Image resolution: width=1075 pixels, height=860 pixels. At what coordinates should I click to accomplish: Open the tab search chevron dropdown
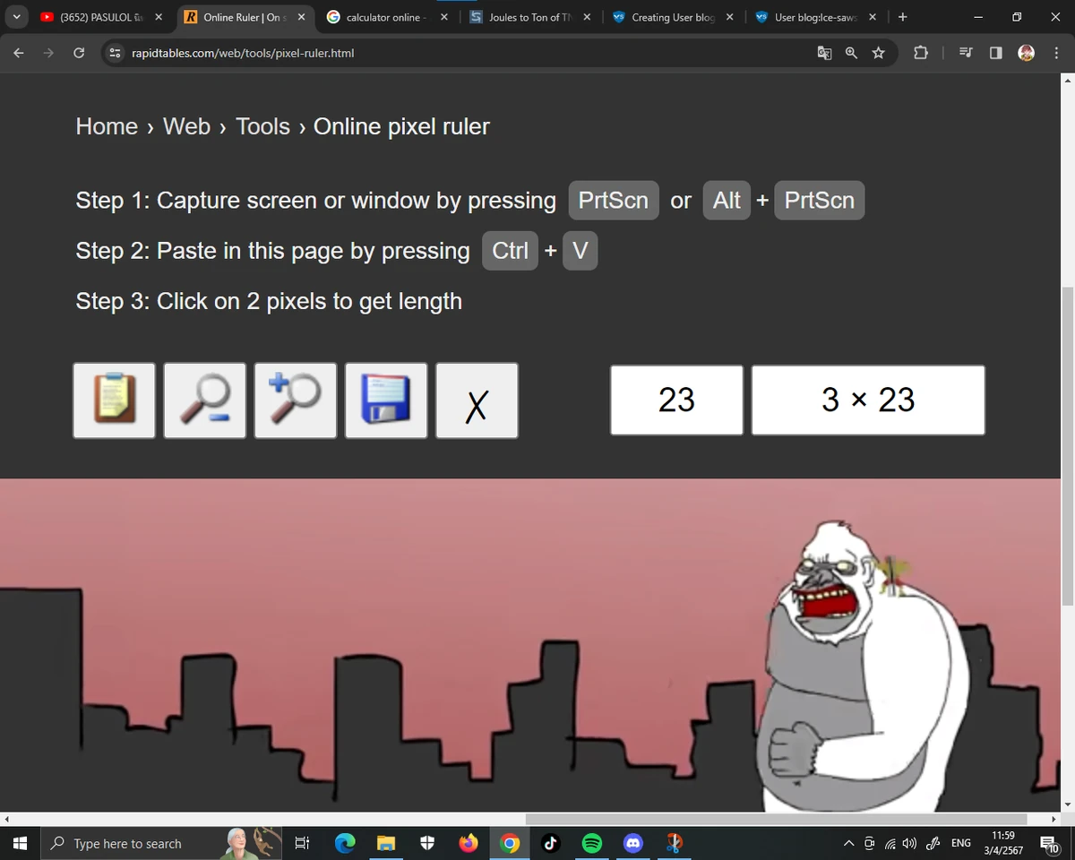[x=15, y=16]
